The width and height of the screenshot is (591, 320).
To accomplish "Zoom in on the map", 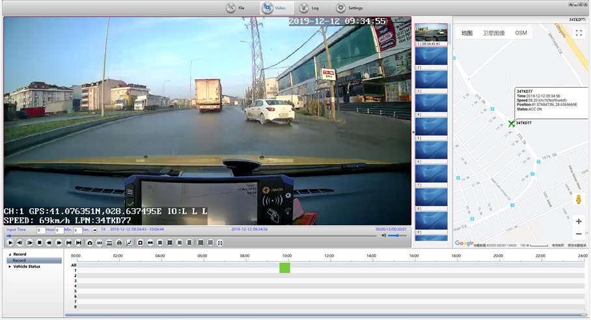I will click(x=579, y=221).
